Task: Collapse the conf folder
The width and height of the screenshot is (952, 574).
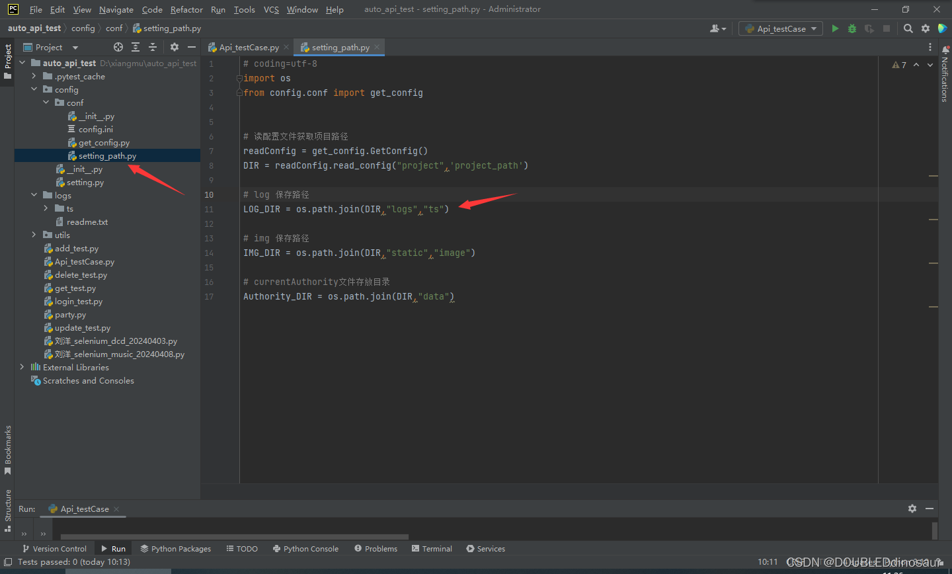Action: click(x=45, y=102)
